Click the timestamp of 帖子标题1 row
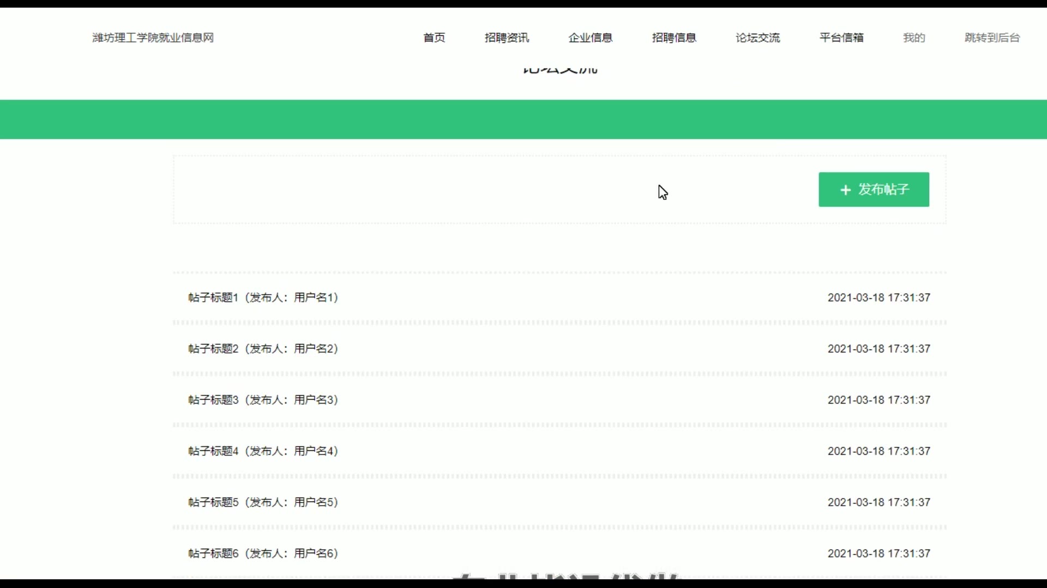This screenshot has width=1047, height=588. point(878,297)
